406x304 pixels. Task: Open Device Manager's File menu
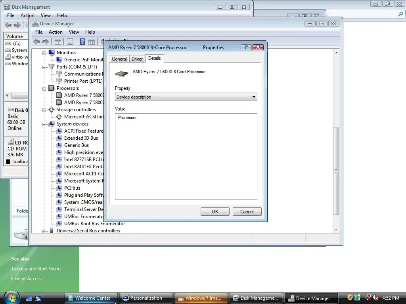39,32
